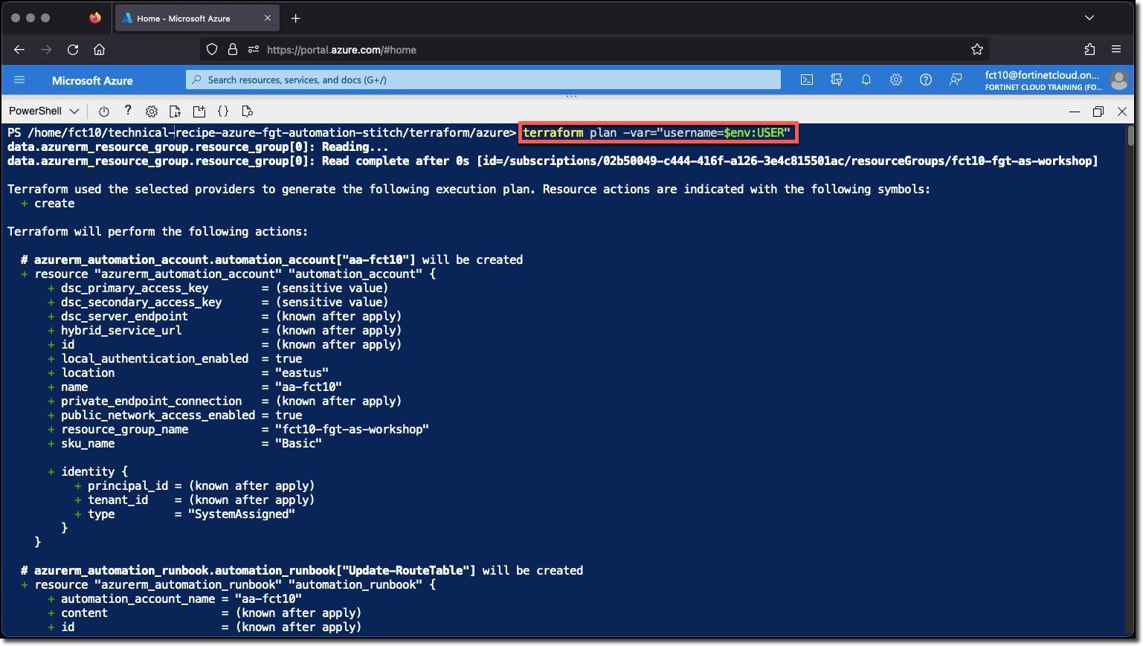This screenshot has width=1143, height=646.
Task: Open the browser home page
Action: pos(99,49)
